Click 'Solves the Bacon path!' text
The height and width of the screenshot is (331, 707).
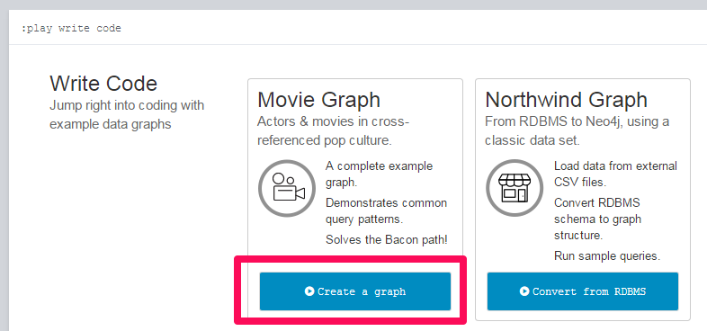(x=387, y=239)
